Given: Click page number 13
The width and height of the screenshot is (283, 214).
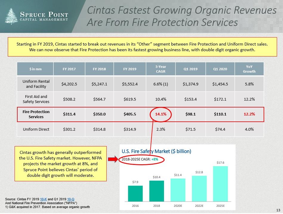Looking at the screenshot, I should tap(278, 210).
